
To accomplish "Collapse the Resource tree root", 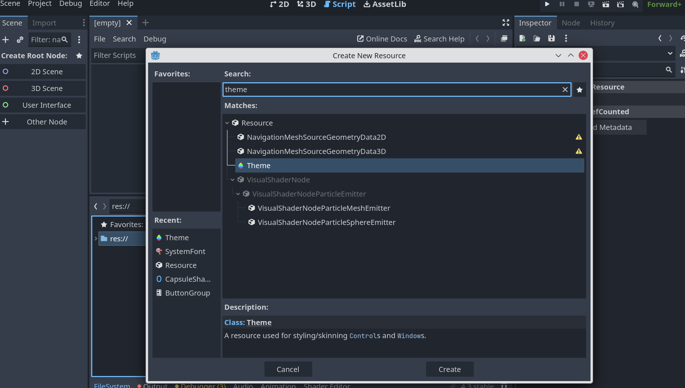I will click(x=227, y=123).
